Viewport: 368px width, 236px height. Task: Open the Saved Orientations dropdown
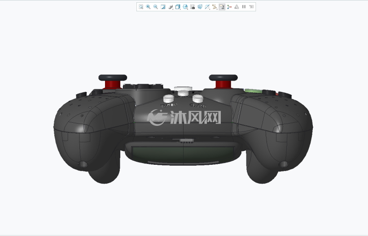tap(185, 7)
